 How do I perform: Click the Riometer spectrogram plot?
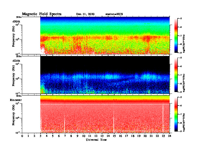coord(105,114)
